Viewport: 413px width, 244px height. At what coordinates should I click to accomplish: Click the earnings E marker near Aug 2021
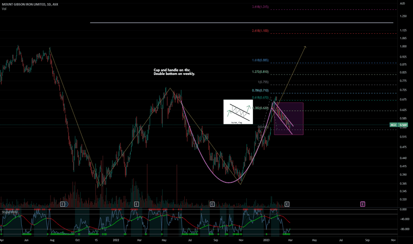click(x=62, y=204)
